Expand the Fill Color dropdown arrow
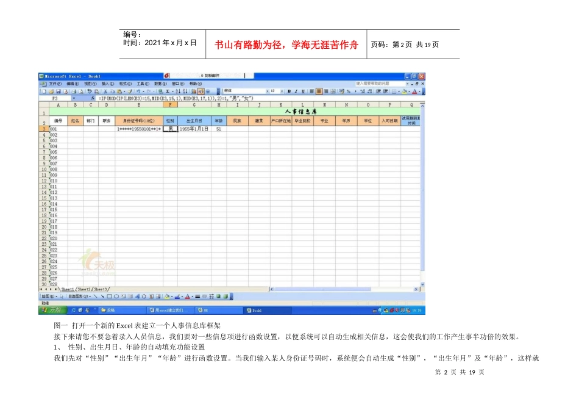 coord(409,92)
